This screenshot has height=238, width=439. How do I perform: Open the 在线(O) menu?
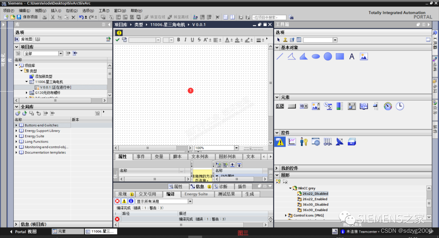[x=72, y=11]
